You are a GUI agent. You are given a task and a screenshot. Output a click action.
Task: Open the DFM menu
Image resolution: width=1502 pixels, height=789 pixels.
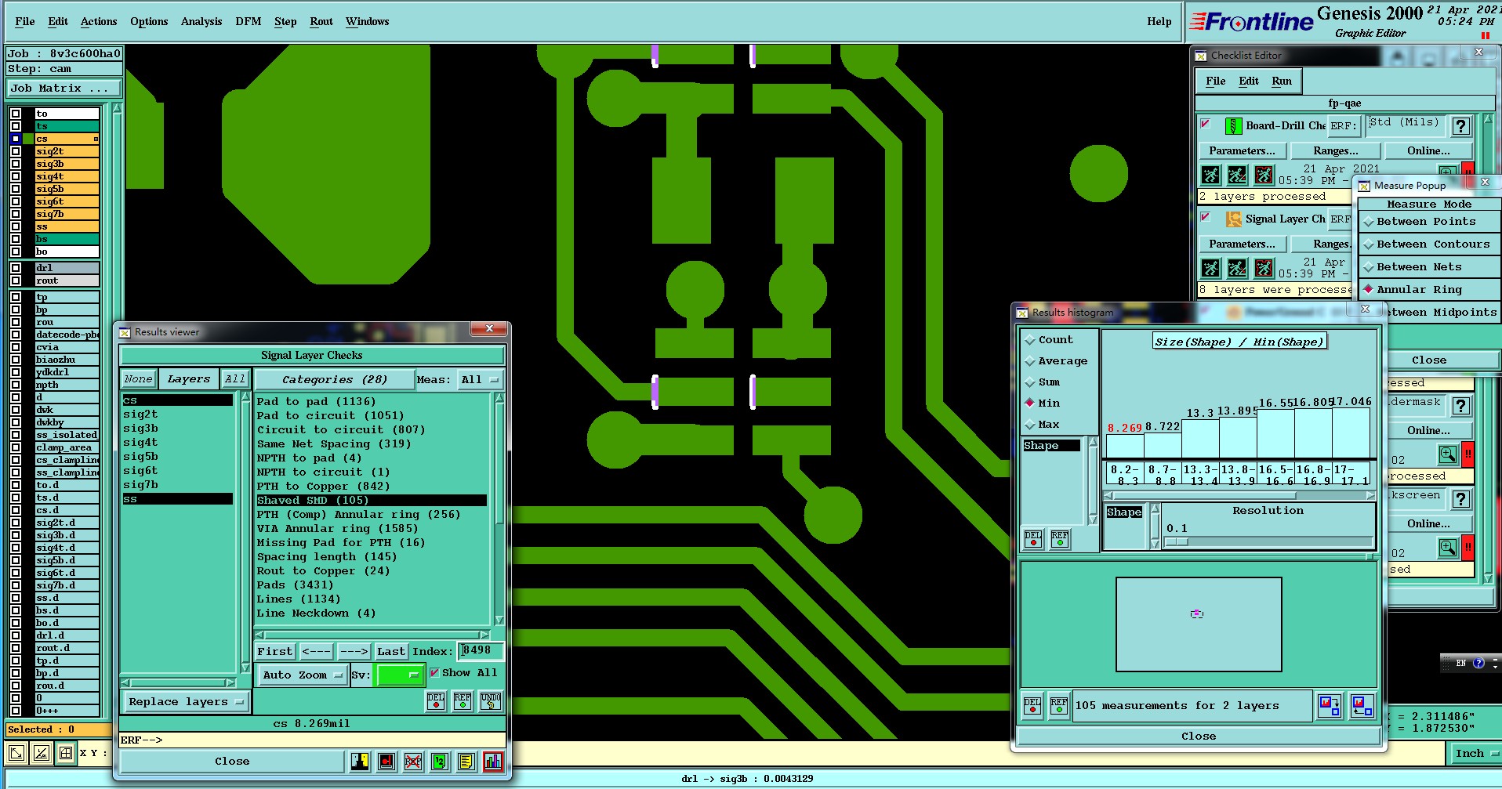coord(249,22)
